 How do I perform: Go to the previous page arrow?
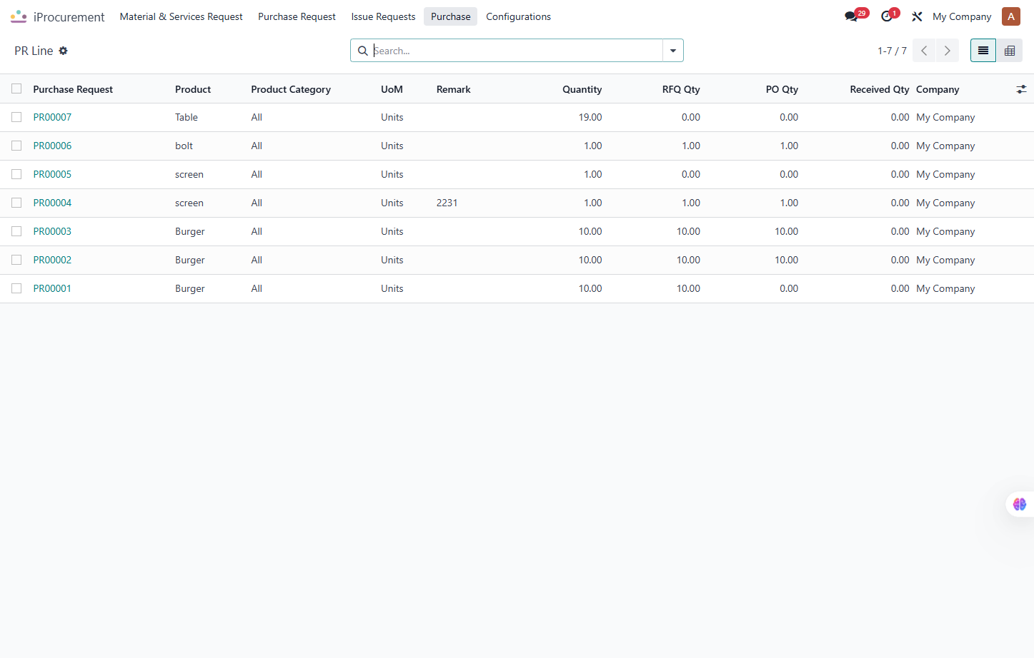[924, 51]
